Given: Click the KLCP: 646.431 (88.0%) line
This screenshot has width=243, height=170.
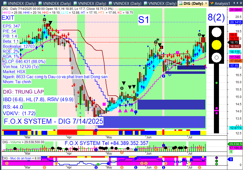Looking at the screenshot, I should pyautogui.click(x=24, y=61).
